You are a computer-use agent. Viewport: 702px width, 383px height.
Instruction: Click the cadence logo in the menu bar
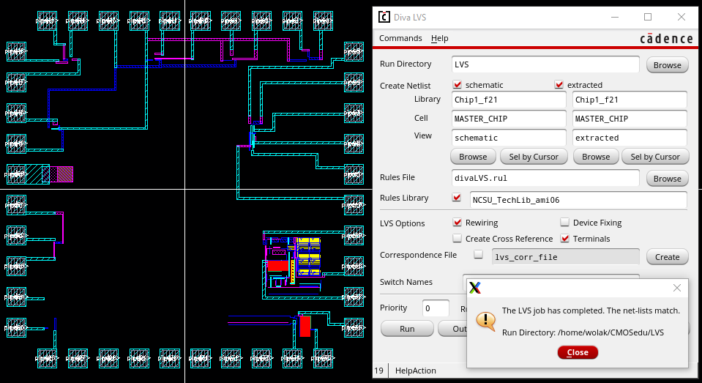[x=666, y=38]
